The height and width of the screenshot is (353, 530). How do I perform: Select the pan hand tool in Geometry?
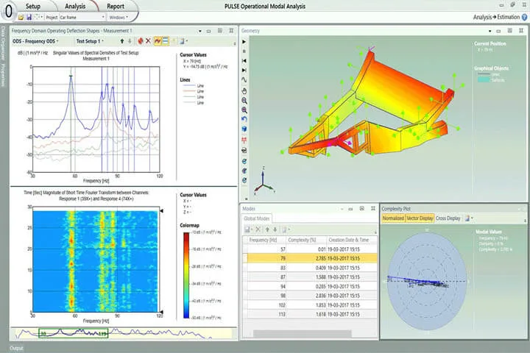coord(244,91)
